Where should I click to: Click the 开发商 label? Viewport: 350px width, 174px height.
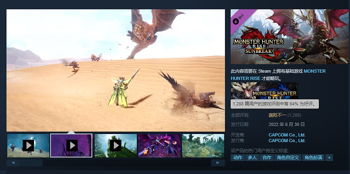[x=238, y=135]
